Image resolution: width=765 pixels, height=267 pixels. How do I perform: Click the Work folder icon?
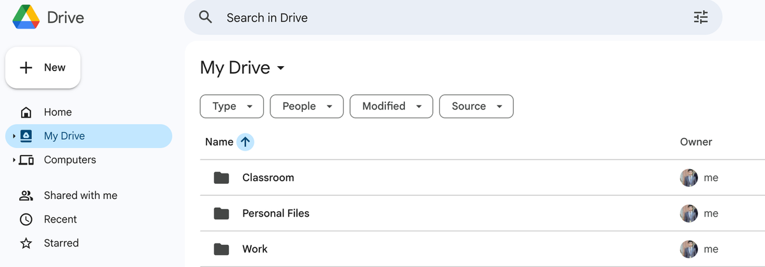[221, 249]
